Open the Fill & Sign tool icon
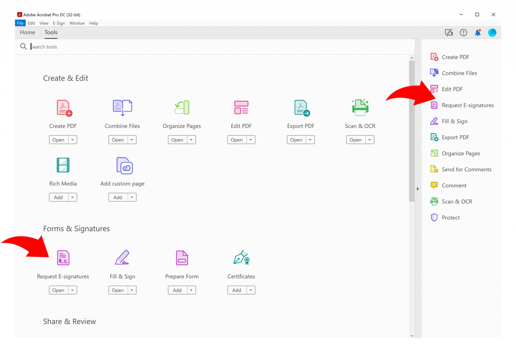The height and width of the screenshot is (348, 516). 122,258
